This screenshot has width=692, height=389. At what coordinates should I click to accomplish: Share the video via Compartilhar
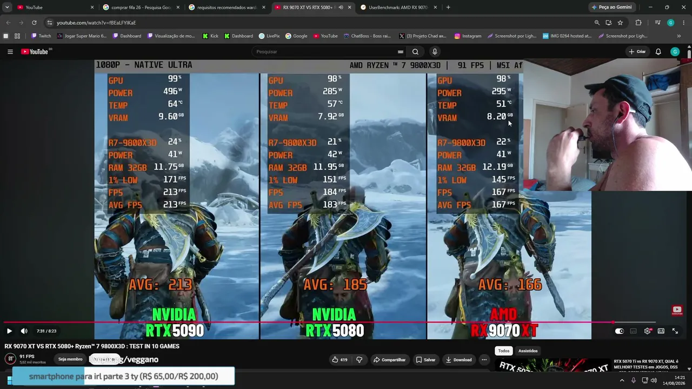click(389, 360)
